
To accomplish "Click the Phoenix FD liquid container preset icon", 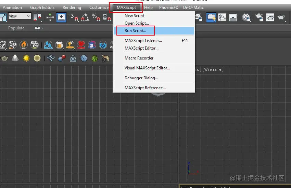I will tap(92, 45).
